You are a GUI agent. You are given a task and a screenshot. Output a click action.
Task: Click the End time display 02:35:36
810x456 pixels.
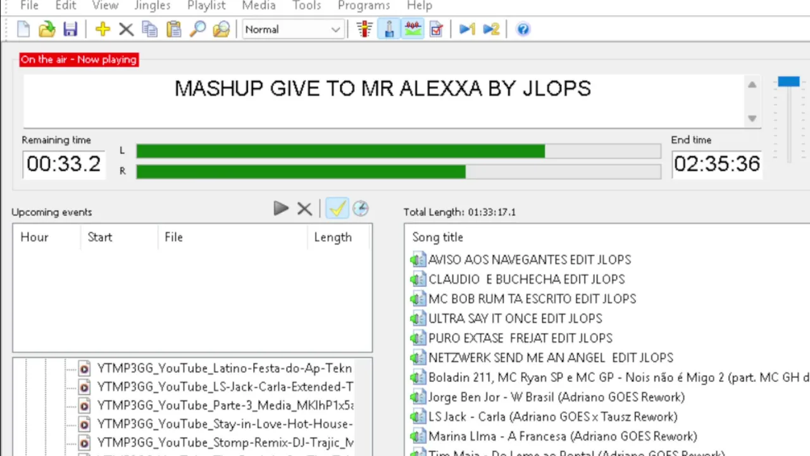716,164
